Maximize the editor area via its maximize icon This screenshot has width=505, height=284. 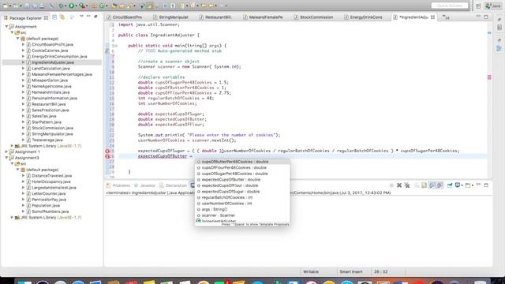click(486, 17)
